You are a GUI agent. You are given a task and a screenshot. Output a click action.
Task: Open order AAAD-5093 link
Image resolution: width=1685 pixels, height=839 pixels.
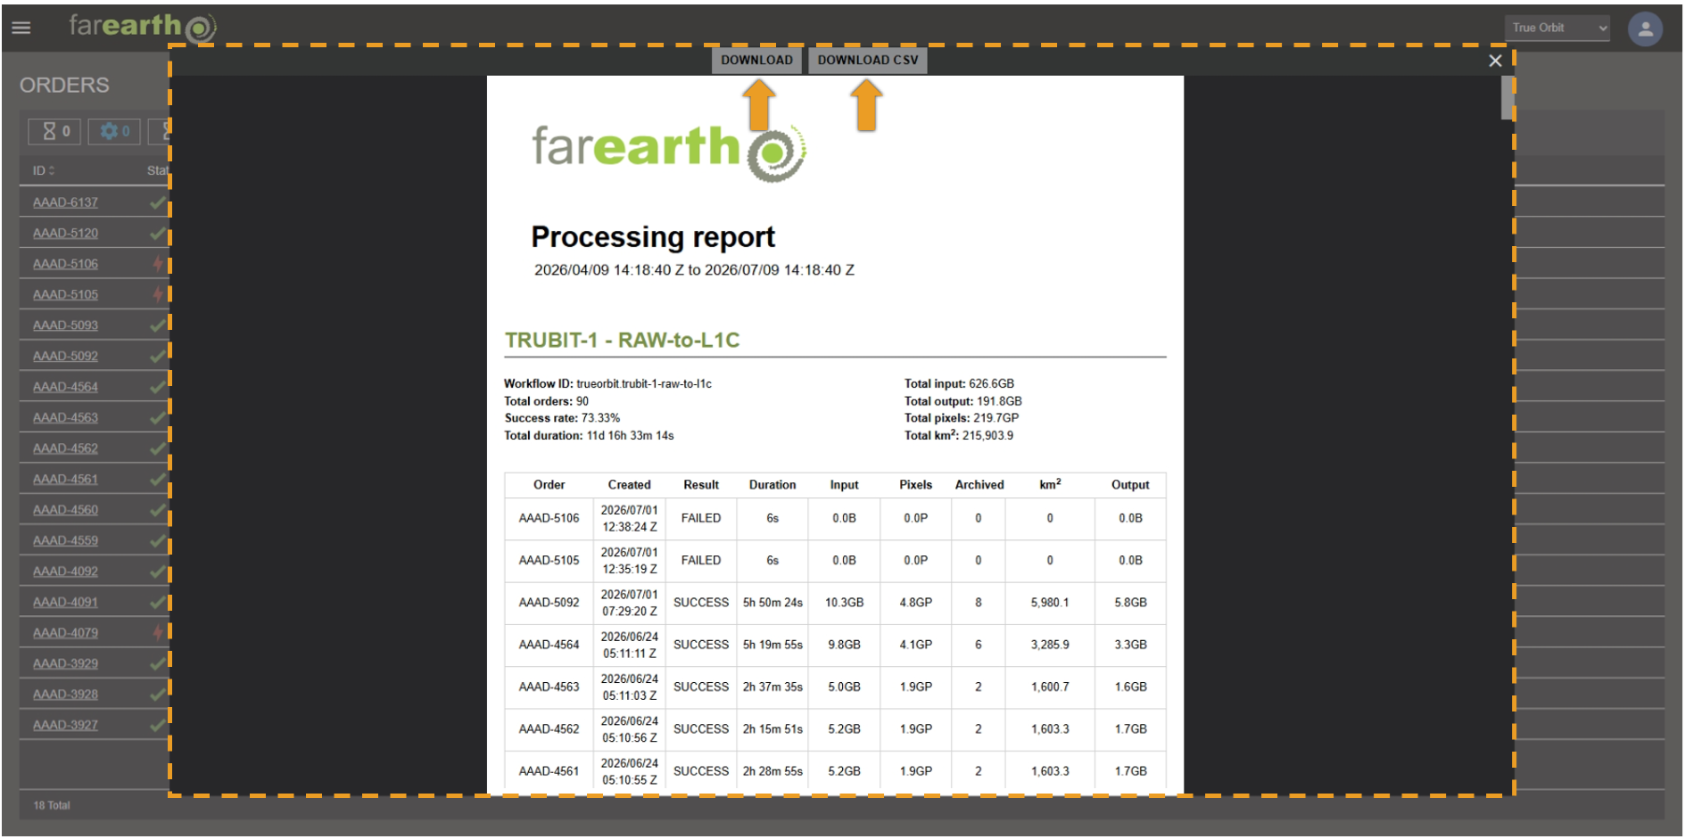point(65,325)
